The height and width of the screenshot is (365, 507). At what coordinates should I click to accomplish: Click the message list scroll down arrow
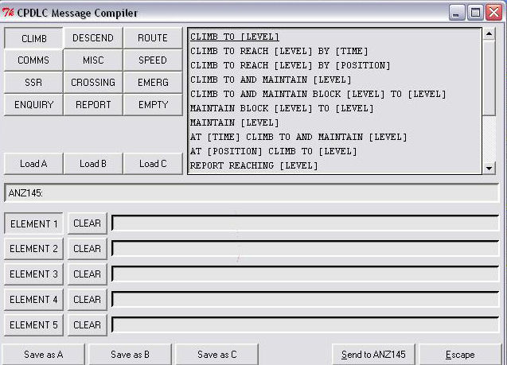[x=489, y=169]
